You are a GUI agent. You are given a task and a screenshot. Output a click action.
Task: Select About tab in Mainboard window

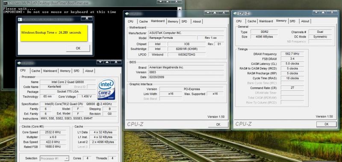point(197,21)
